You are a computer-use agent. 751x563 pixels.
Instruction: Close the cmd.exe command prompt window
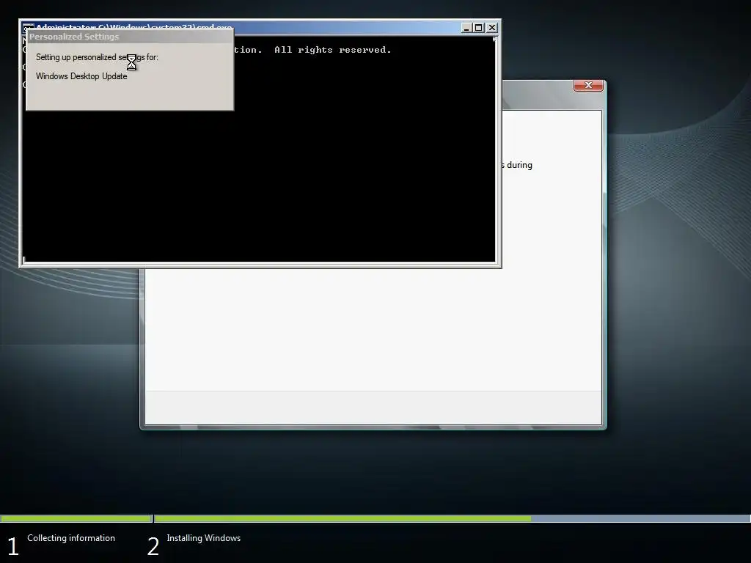pos(492,28)
